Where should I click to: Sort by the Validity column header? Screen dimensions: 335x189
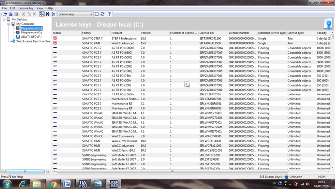tap(323, 33)
